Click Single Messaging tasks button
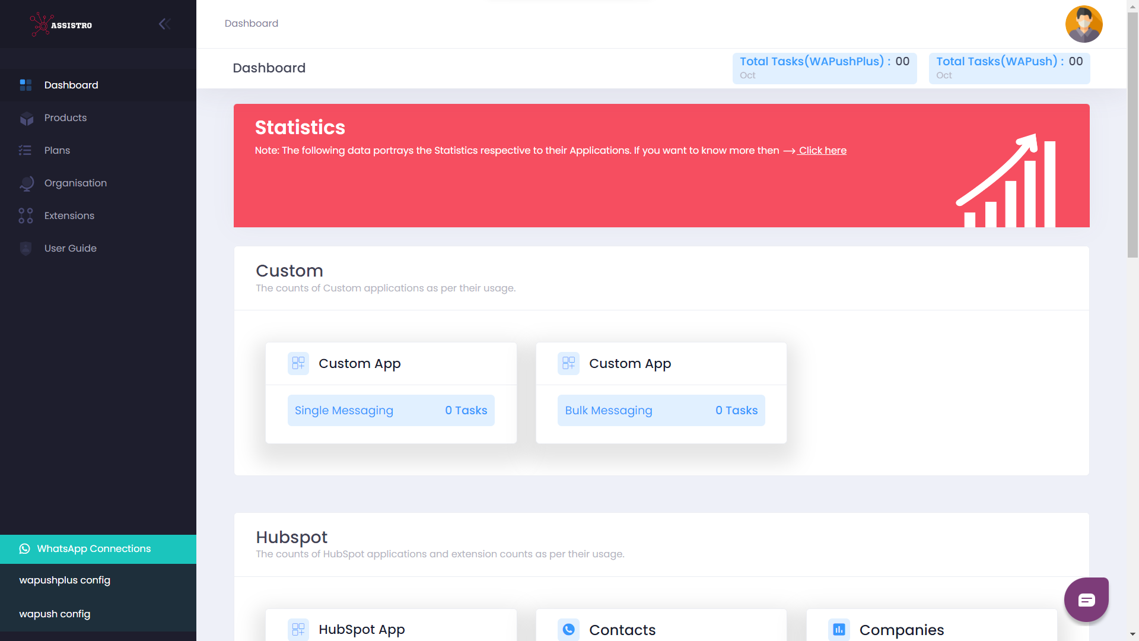Image resolution: width=1139 pixels, height=641 pixels. coord(391,411)
